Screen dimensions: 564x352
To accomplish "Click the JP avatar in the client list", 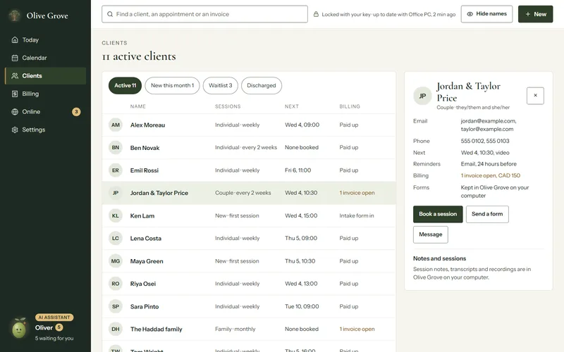I will click(116, 193).
